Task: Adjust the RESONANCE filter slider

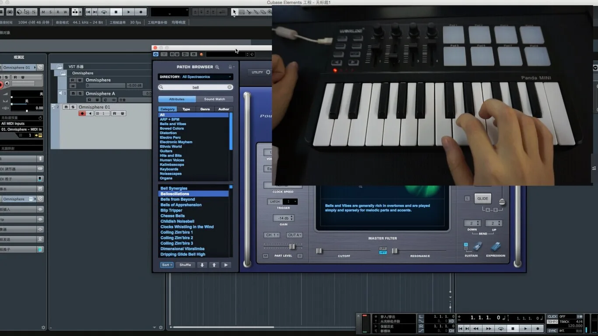Action: tap(395, 251)
